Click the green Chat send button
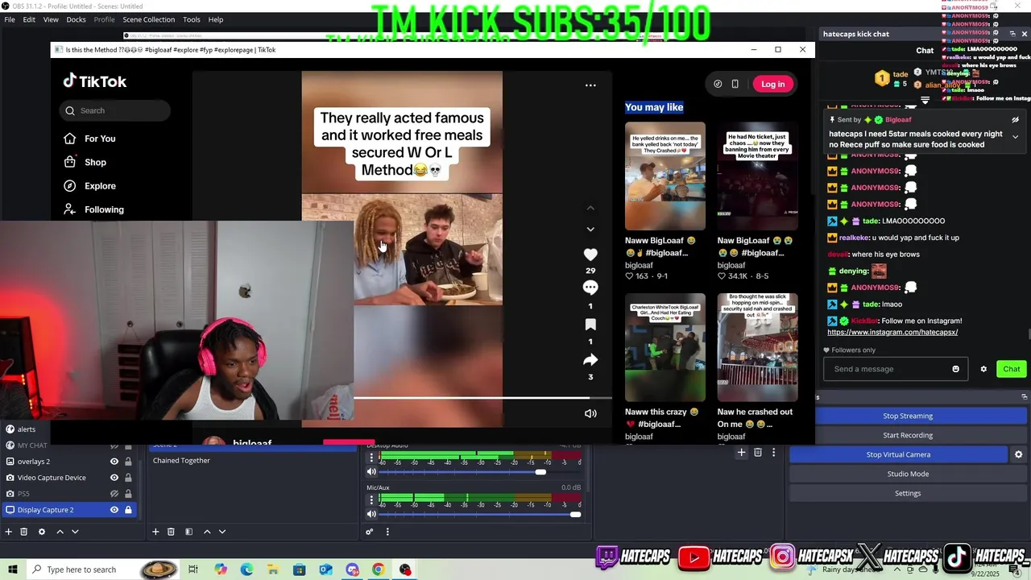This screenshot has width=1031, height=580. coord(1012,369)
